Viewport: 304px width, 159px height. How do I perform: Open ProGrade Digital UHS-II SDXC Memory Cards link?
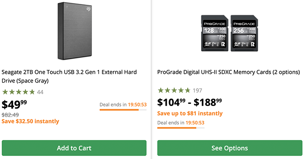tap(228, 72)
